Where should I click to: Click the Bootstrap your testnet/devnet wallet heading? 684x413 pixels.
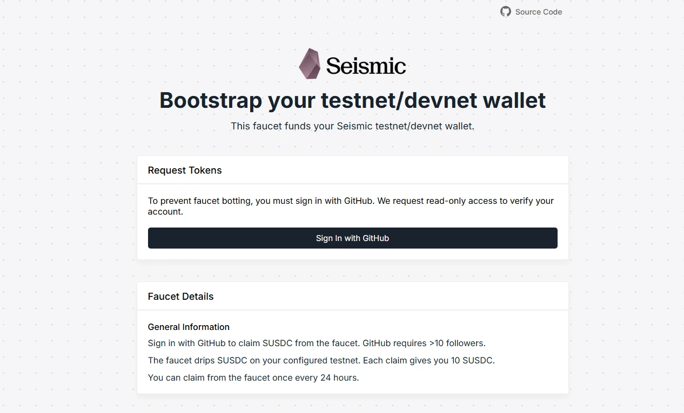point(352,101)
